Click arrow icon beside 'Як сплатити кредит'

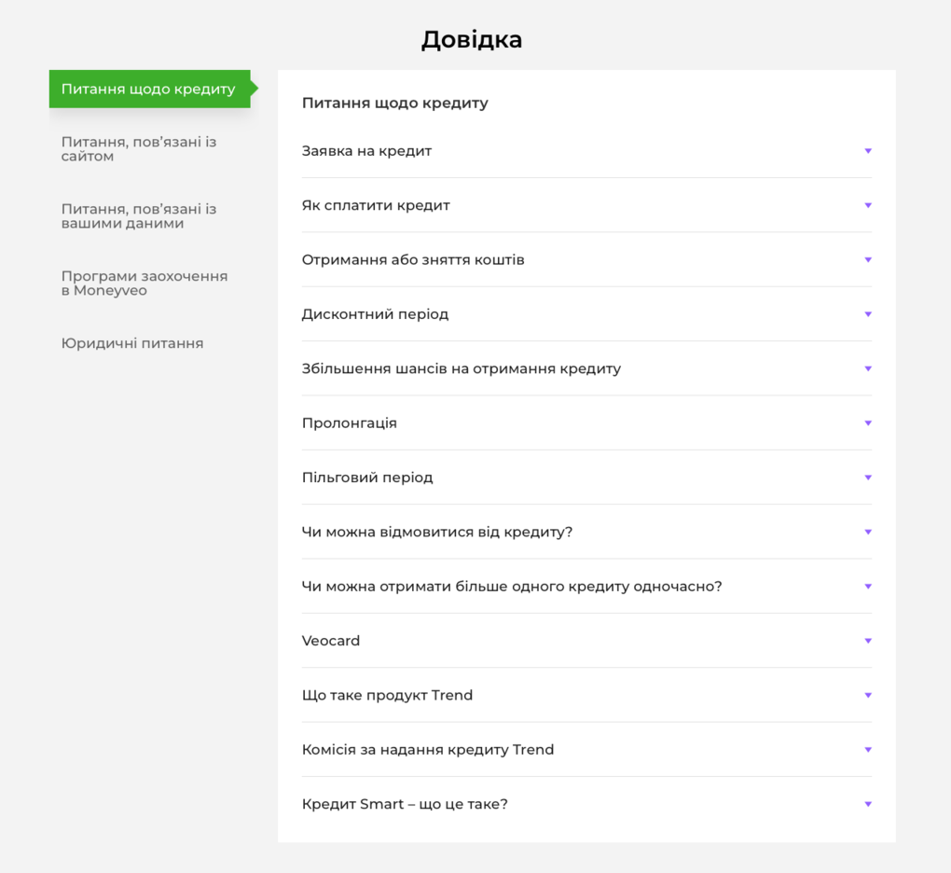click(x=868, y=205)
